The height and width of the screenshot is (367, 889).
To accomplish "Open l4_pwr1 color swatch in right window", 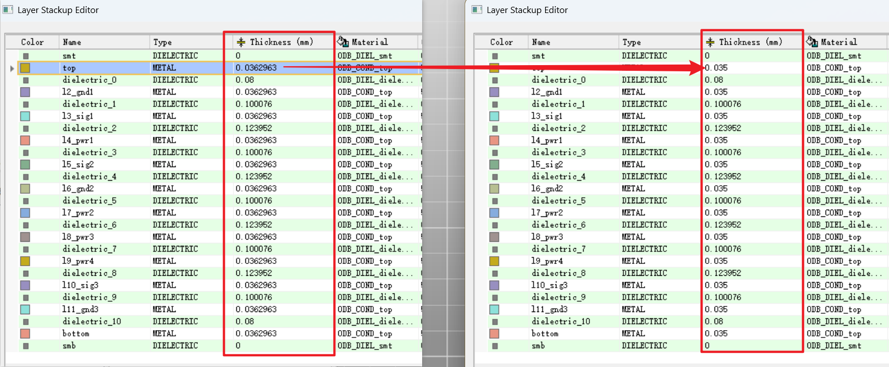I will (494, 140).
